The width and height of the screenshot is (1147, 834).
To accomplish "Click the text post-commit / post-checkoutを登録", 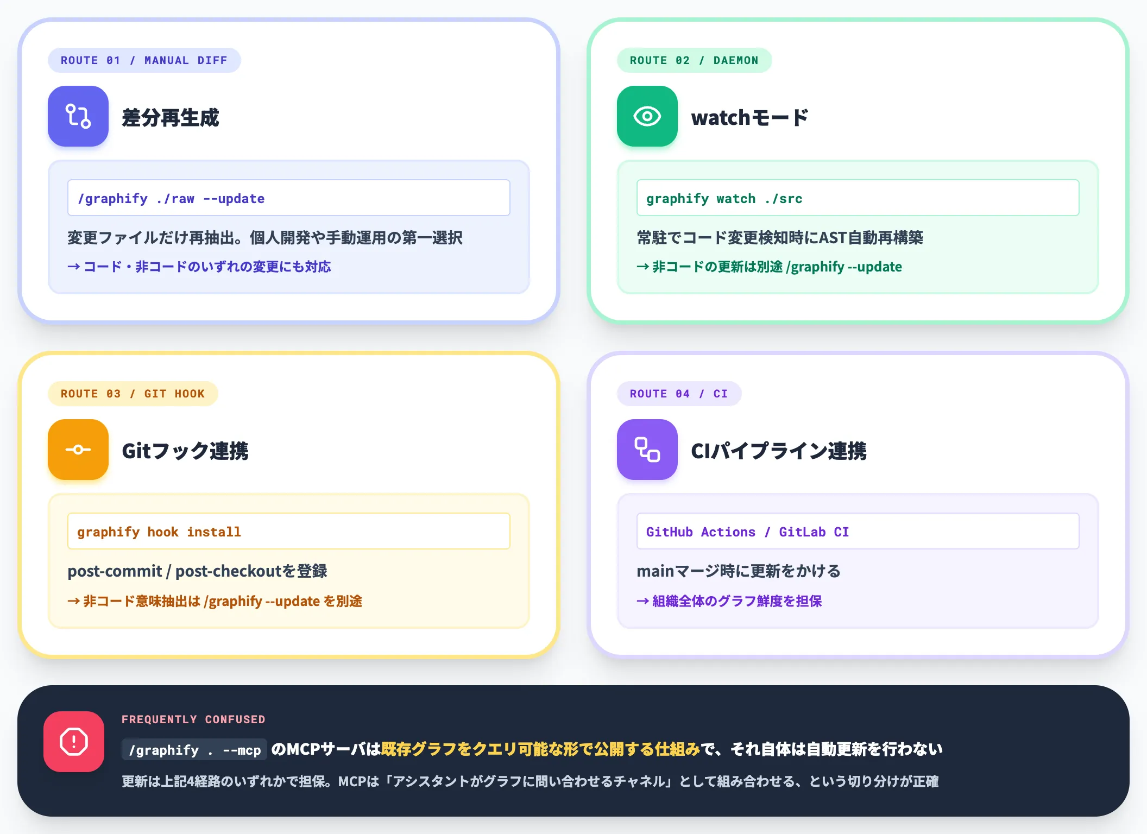I will pos(197,571).
